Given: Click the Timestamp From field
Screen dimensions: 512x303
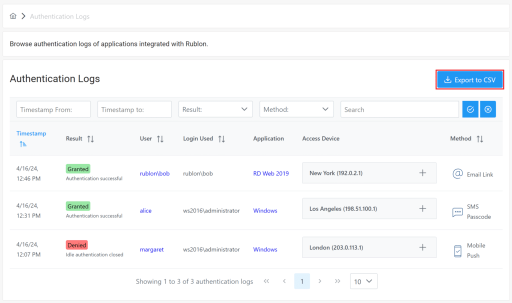Looking at the screenshot, I should [53, 109].
